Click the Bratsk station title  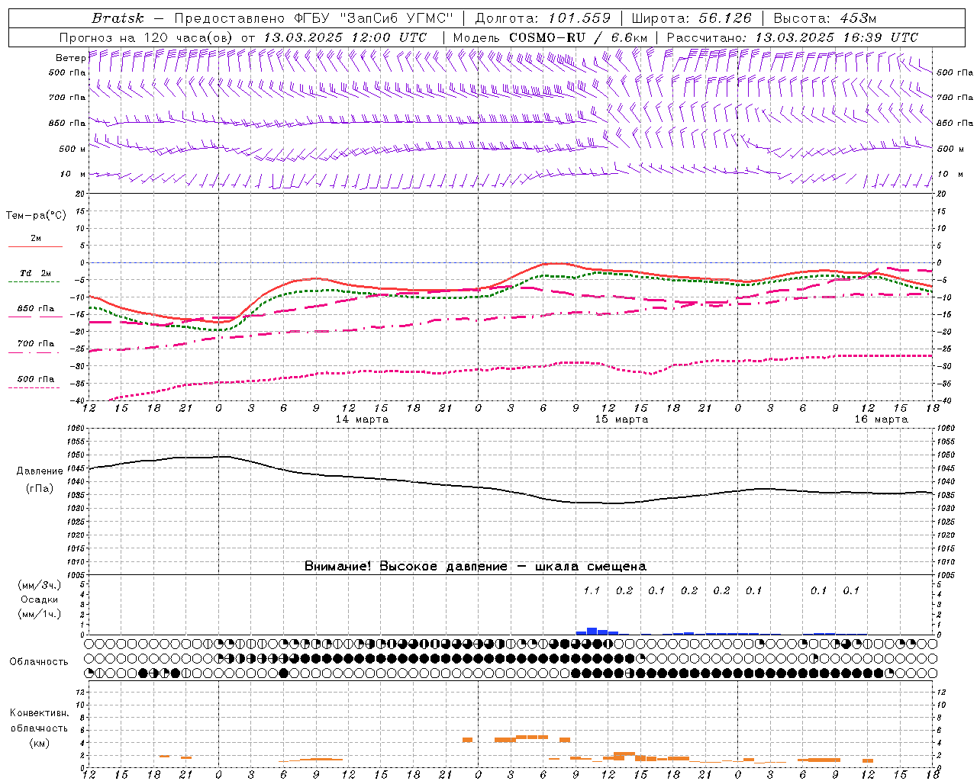tap(118, 18)
